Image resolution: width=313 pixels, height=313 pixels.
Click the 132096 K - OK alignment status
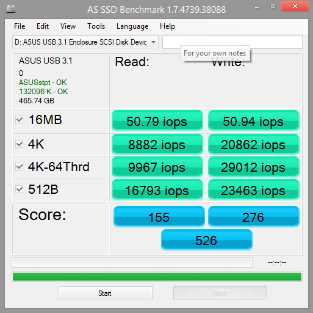[43, 92]
